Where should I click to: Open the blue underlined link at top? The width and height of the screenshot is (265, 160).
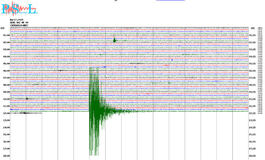click(x=171, y=1)
